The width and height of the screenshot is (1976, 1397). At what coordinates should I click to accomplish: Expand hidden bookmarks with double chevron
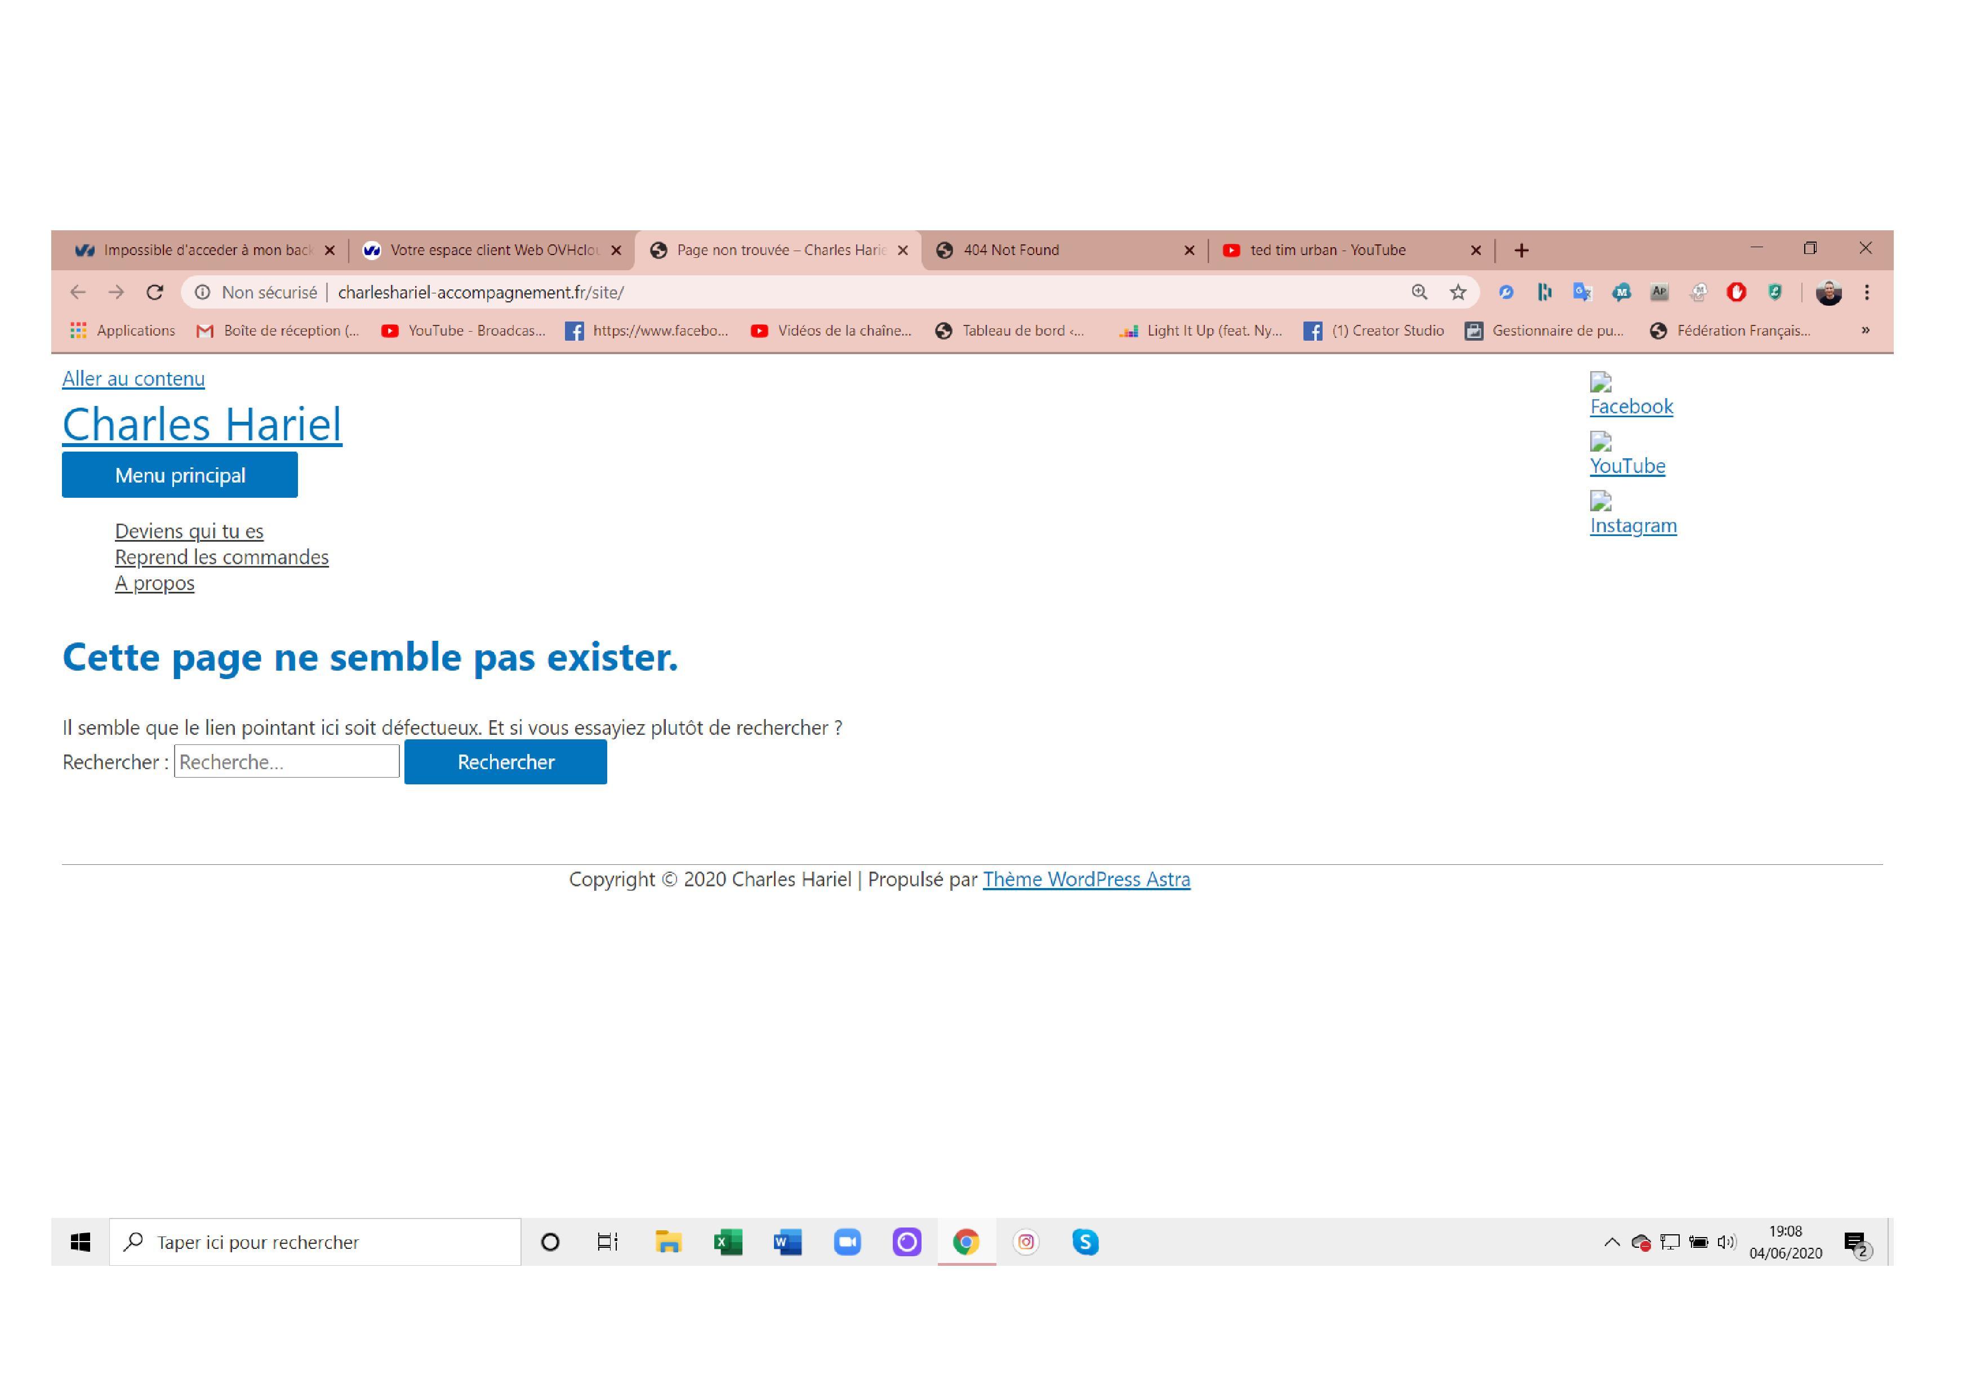click(1865, 331)
